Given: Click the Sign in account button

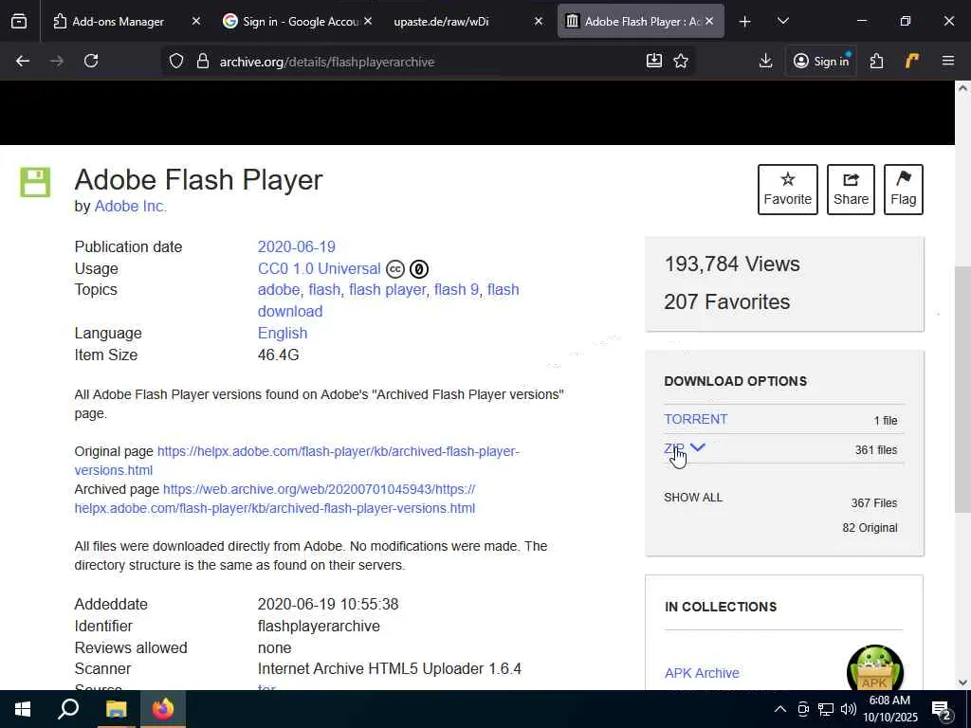Looking at the screenshot, I should (821, 61).
